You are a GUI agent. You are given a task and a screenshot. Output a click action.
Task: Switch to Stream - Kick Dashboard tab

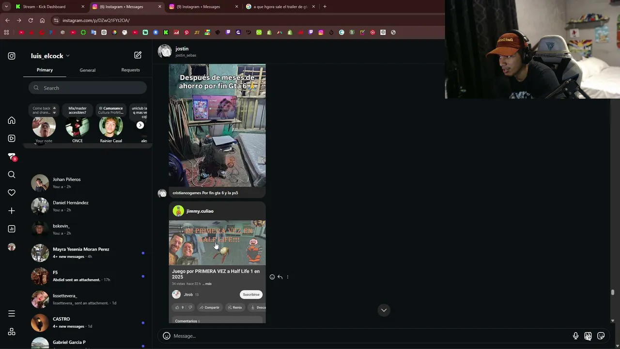(x=49, y=7)
